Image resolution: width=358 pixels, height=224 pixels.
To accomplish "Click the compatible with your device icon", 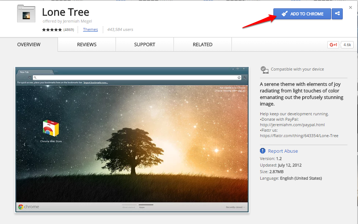I will click(x=264, y=70).
